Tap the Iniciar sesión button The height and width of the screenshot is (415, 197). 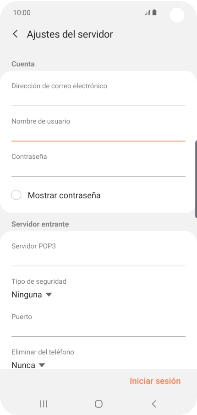coord(155,381)
